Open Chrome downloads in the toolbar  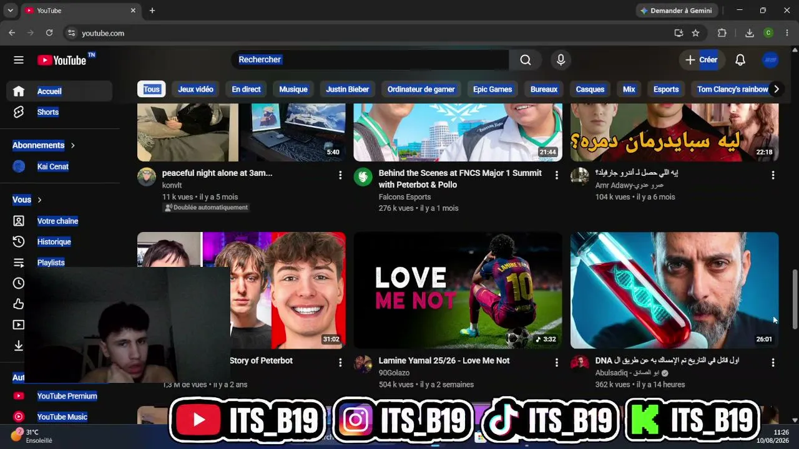tap(750, 33)
